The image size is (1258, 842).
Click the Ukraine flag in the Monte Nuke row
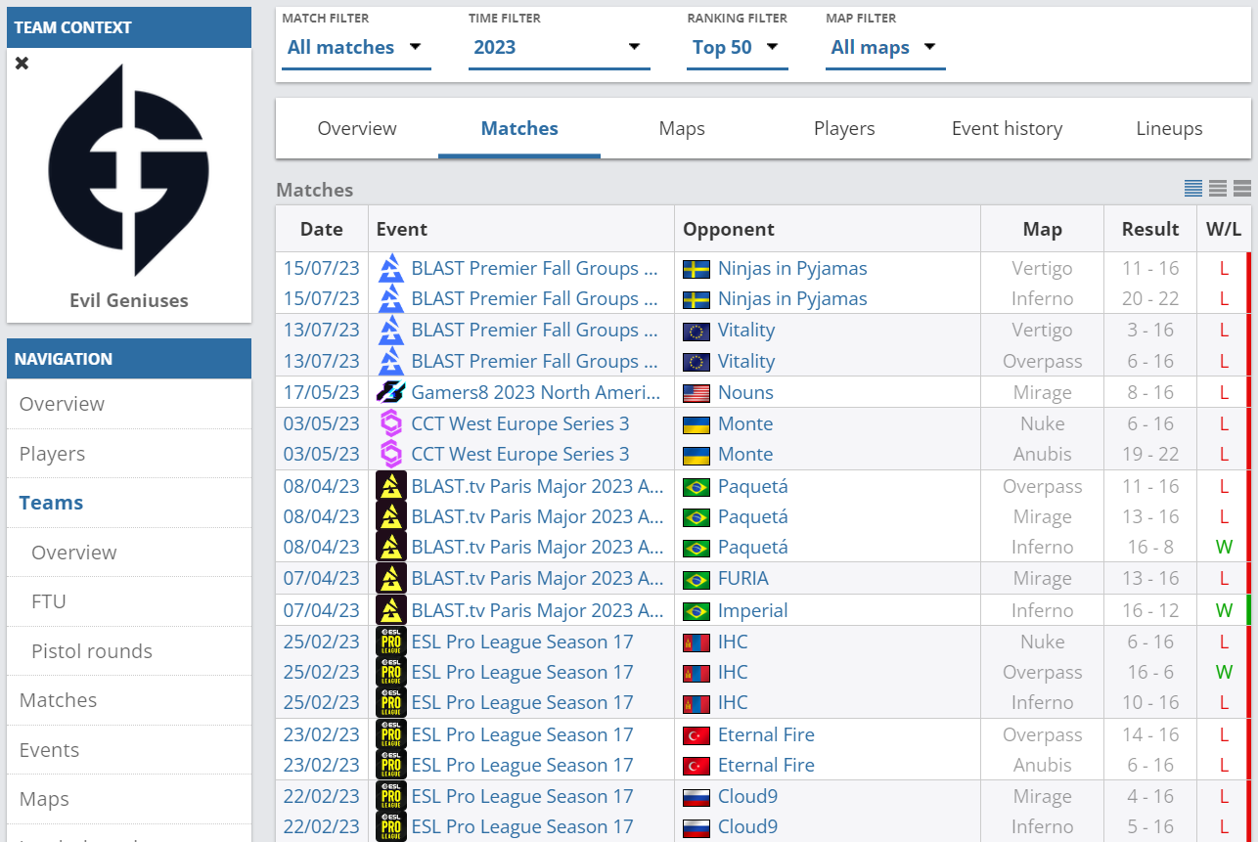pyautogui.click(x=696, y=424)
